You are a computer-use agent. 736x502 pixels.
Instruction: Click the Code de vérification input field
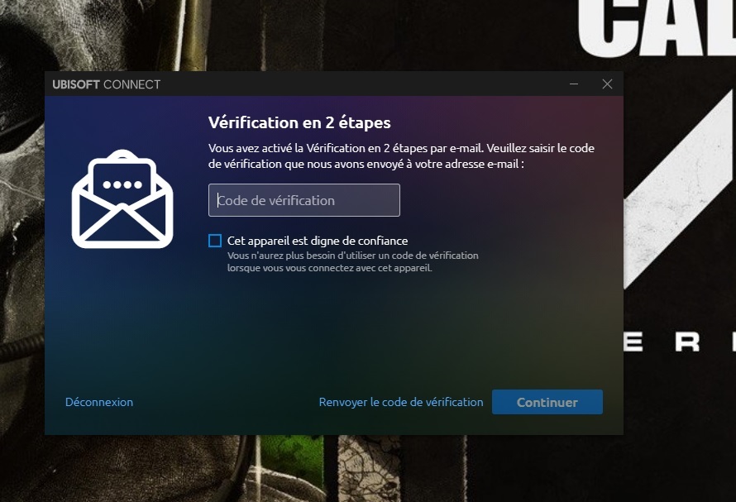tap(304, 200)
